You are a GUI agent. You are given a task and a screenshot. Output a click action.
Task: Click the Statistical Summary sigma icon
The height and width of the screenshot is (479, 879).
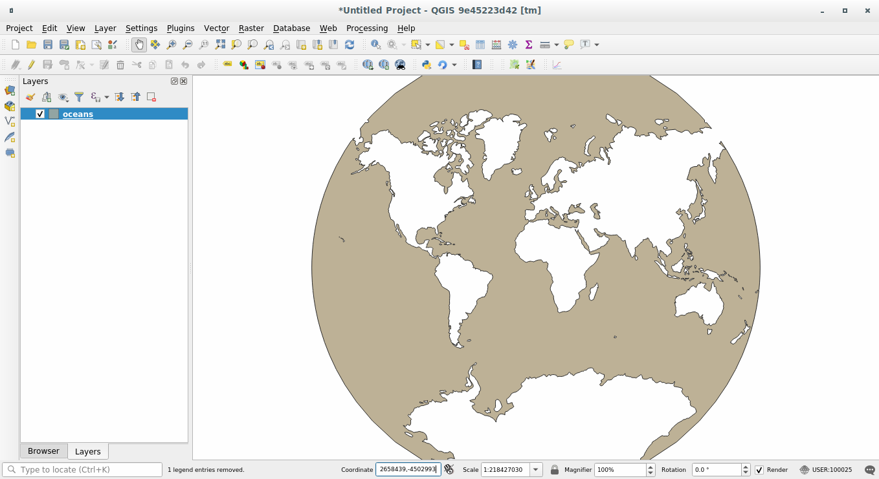coord(528,45)
